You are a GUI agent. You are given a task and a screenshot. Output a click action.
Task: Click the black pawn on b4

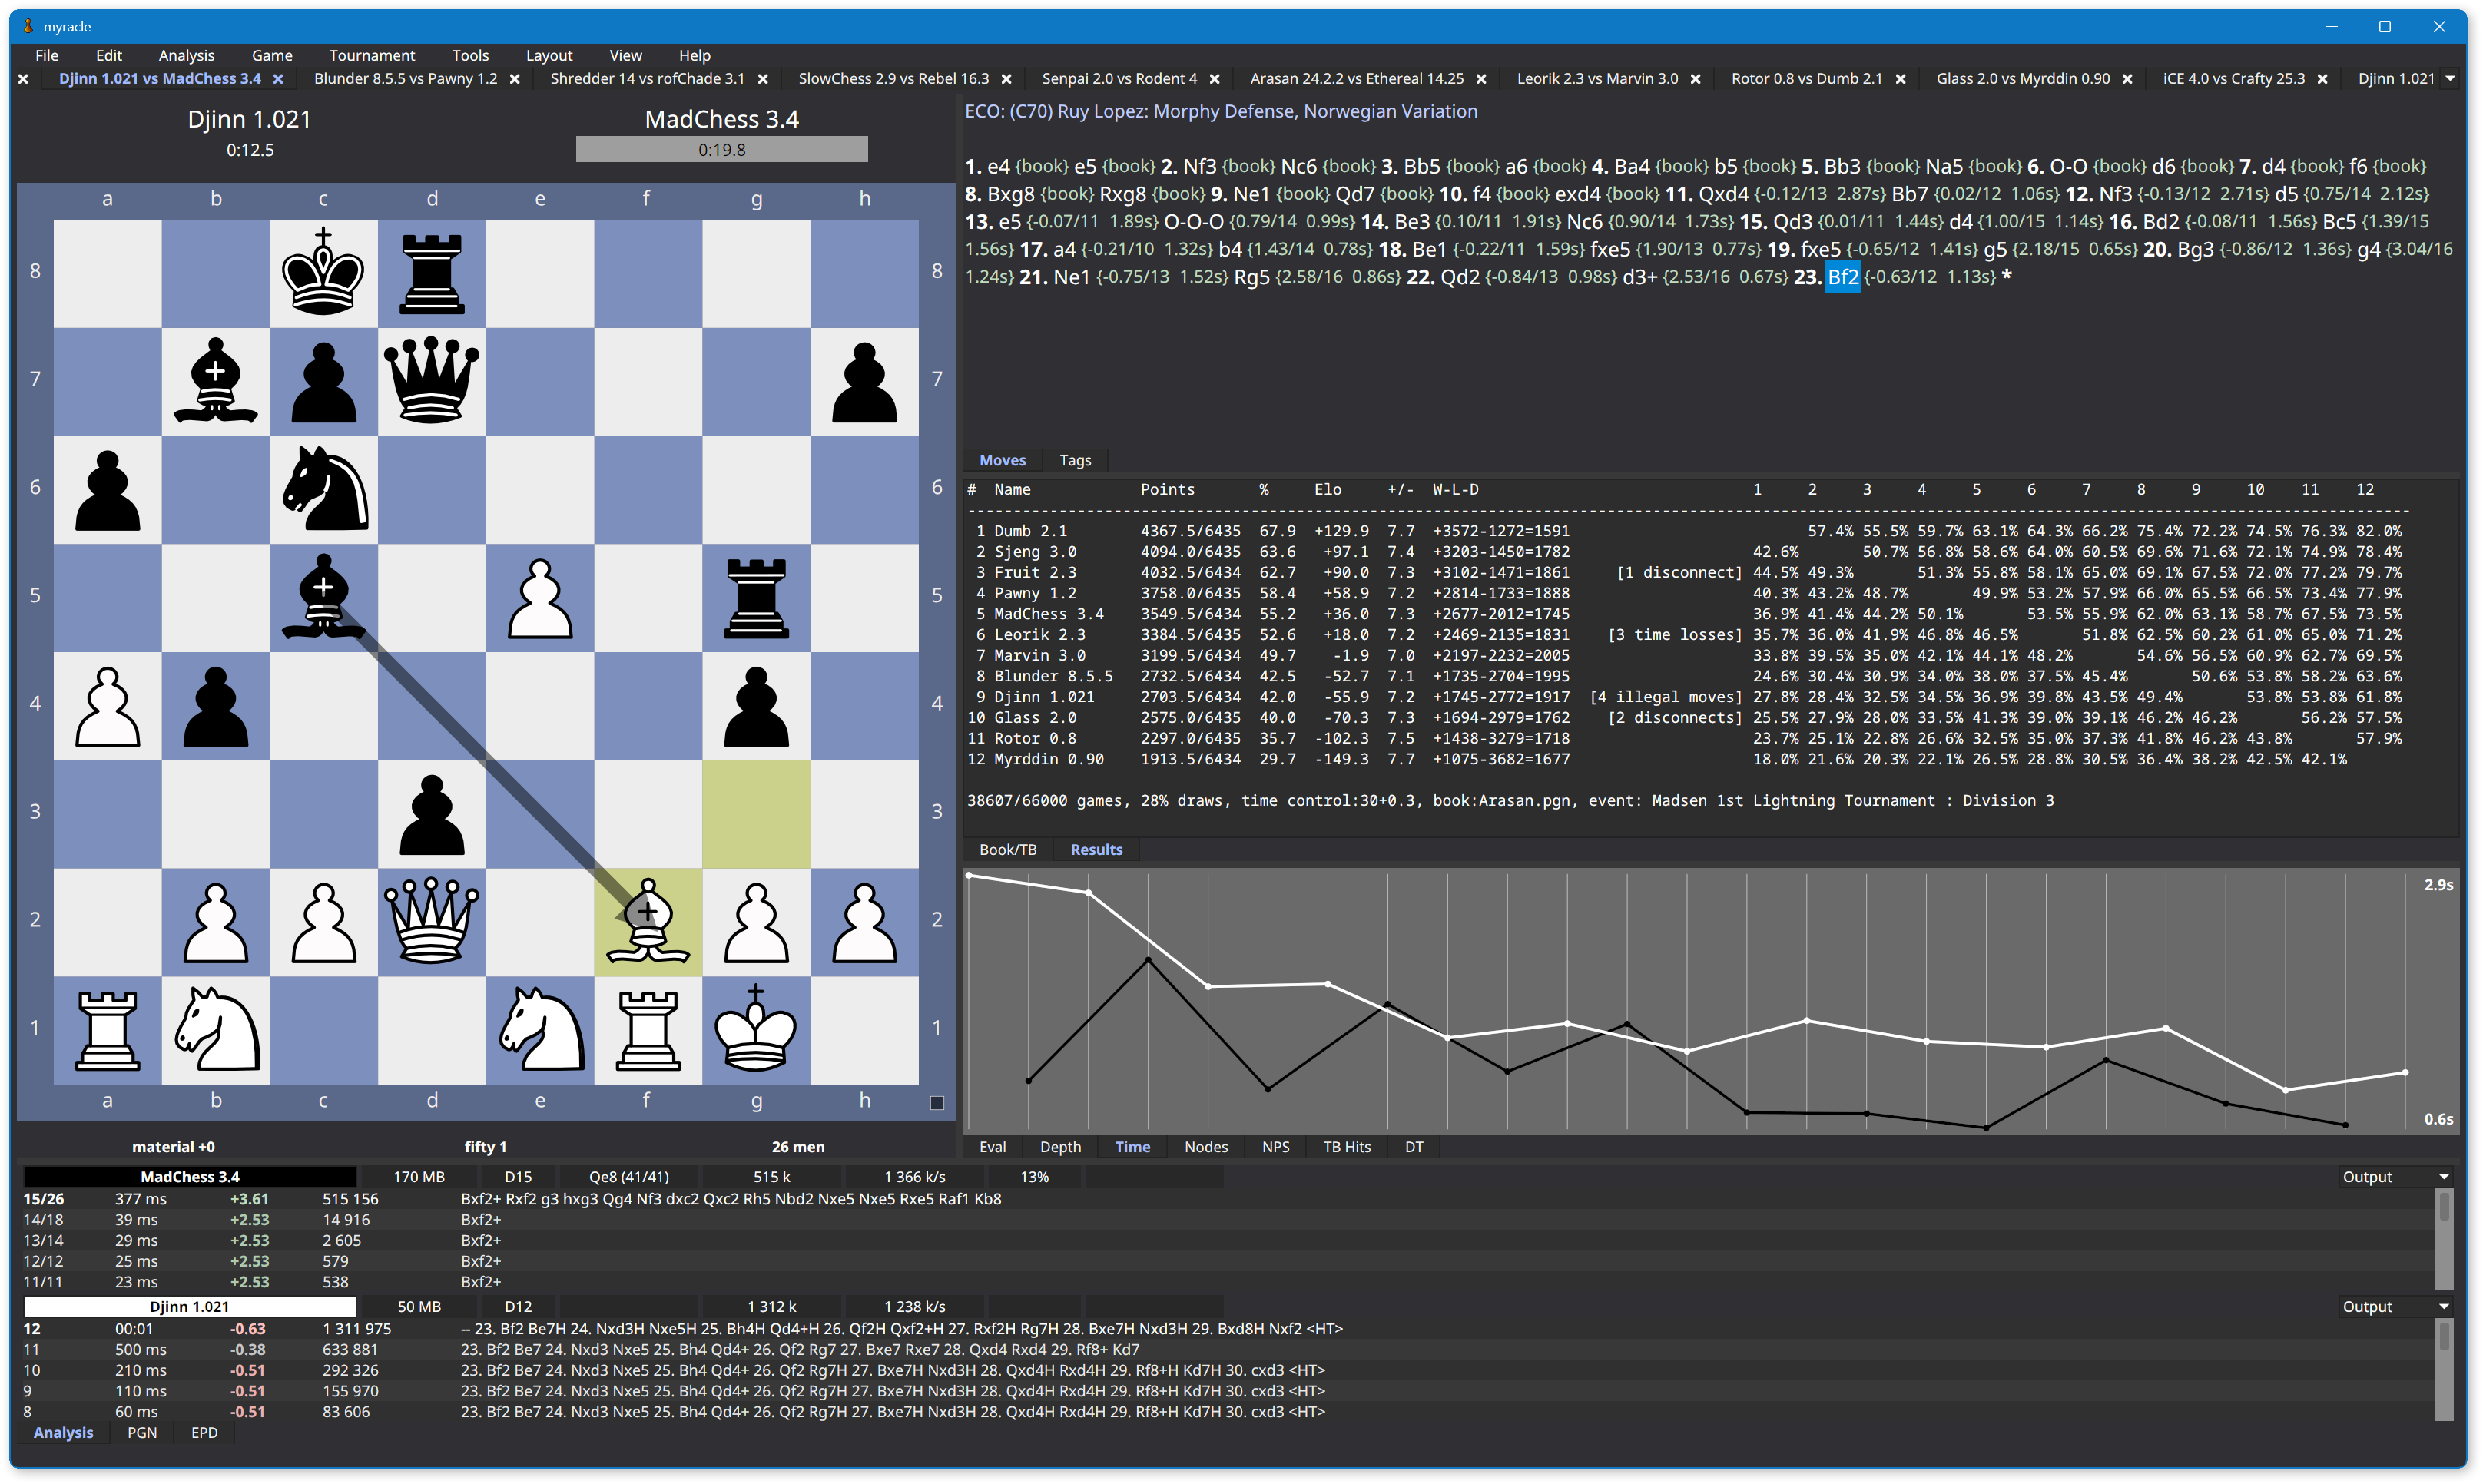pos(215,706)
